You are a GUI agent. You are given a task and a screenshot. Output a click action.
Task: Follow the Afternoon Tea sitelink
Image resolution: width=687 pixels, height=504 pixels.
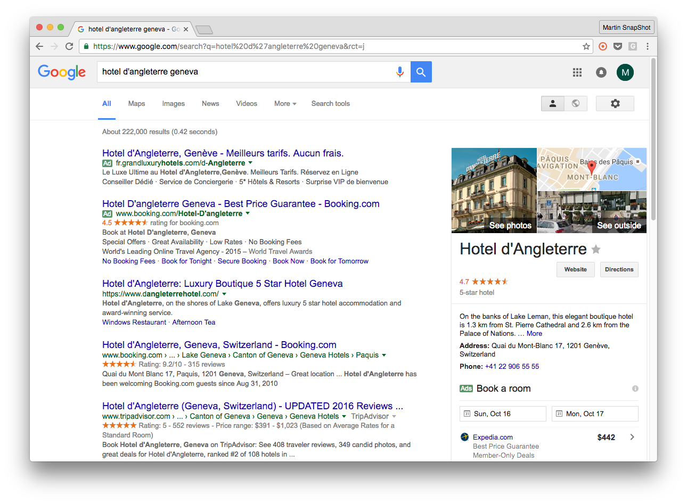194,323
